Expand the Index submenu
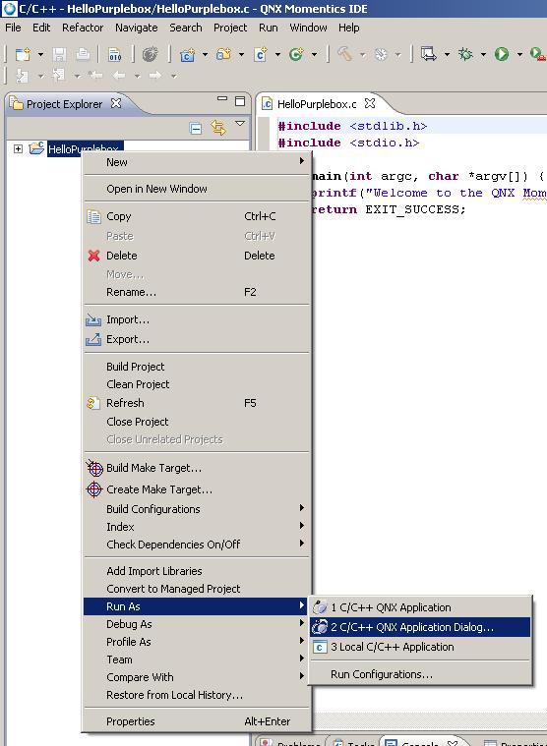Image resolution: width=547 pixels, height=746 pixels. pos(197,527)
